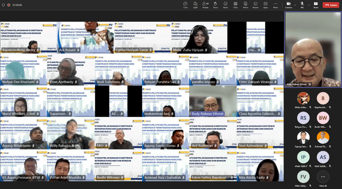
Task: Raise your hand in the meeting
Action: (x=216, y=5)
